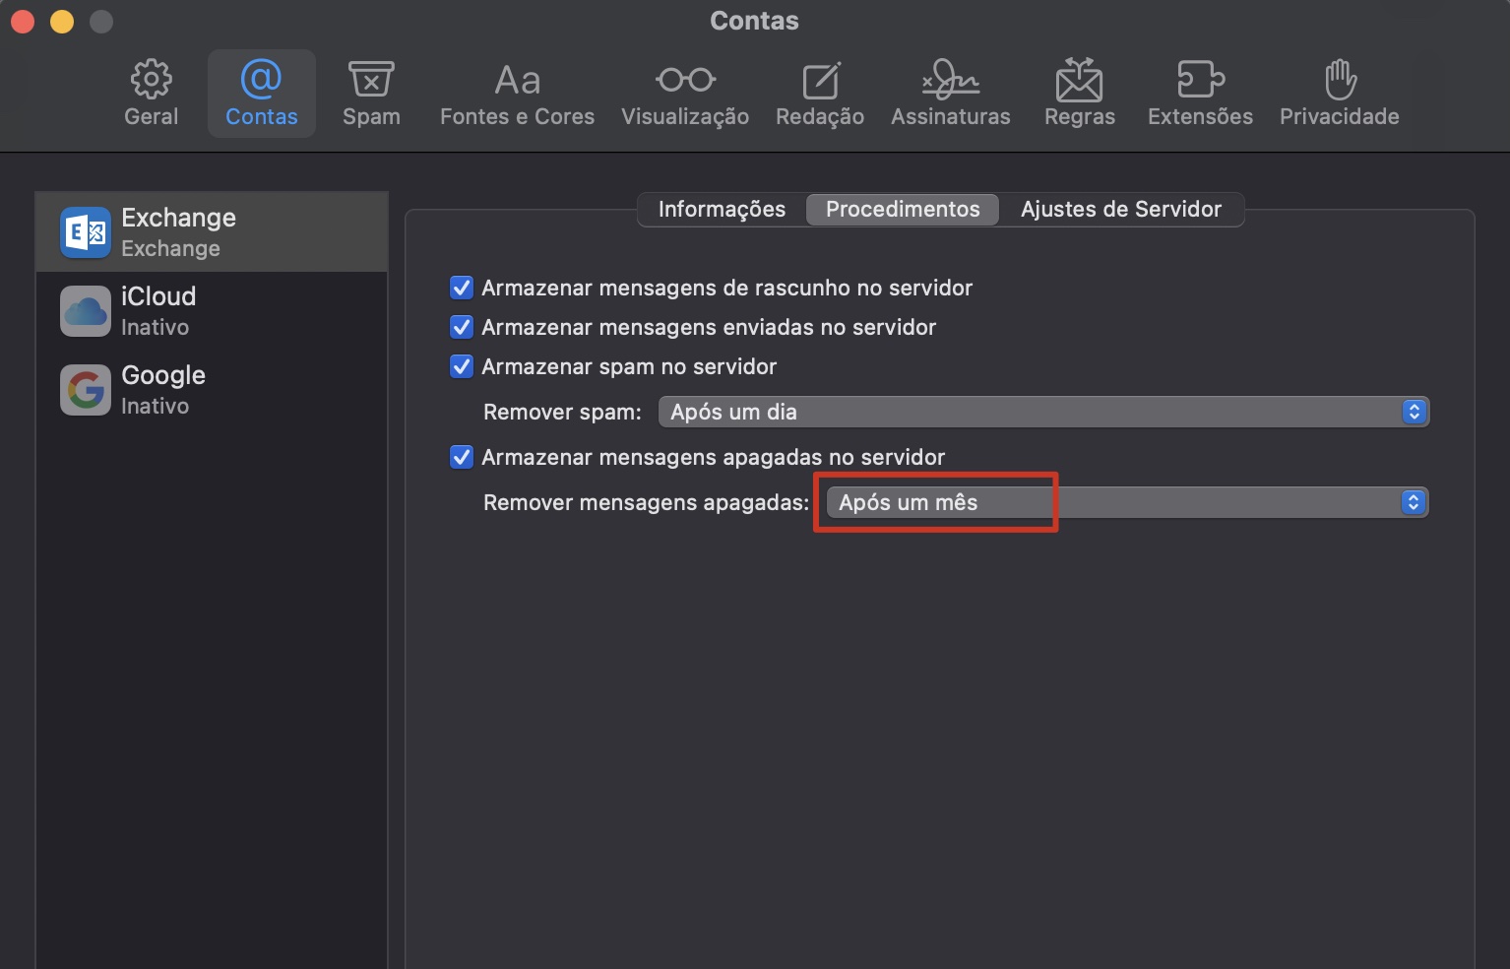This screenshot has width=1510, height=969.
Task: Select the Redação settings icon
Action: coord(819,92)
